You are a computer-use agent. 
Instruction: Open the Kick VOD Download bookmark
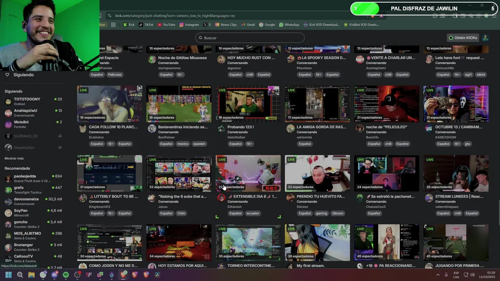(321, 25)
